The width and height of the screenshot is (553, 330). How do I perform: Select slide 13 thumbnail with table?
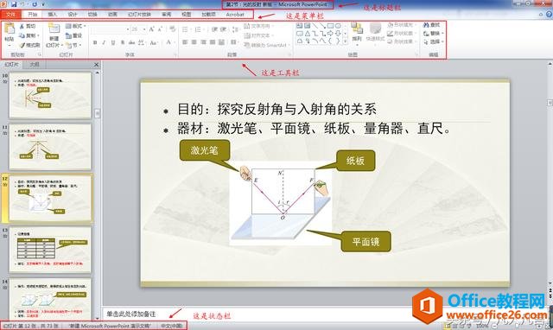(50, 250)
